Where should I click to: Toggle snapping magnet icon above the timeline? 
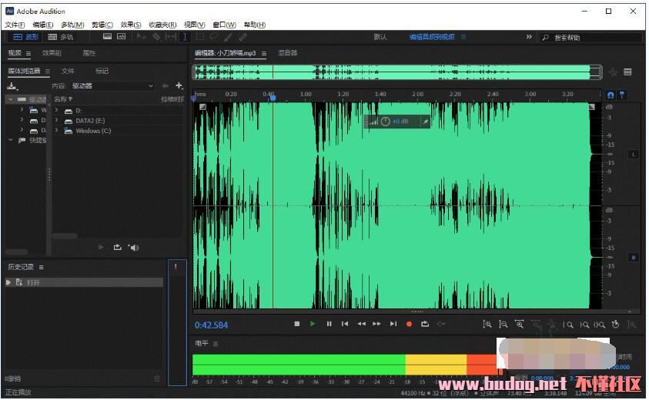(x=611, y=95)
